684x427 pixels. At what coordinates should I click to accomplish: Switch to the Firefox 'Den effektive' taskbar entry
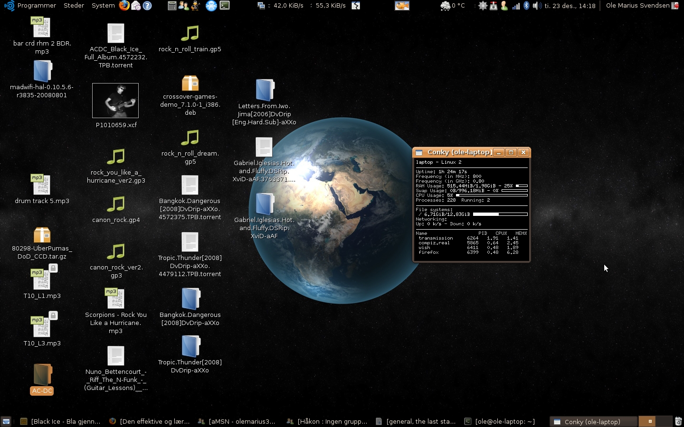[149, 421]
